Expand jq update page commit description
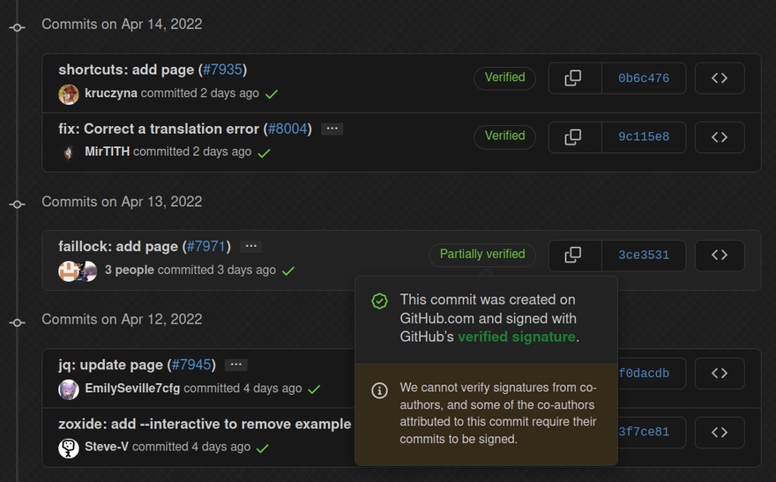Screen dimensions: 776x482 pyautogui.click(x=235, y=365)
